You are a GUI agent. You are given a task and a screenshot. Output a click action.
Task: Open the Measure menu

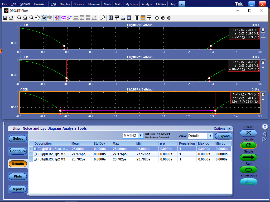tap(94, 4)
